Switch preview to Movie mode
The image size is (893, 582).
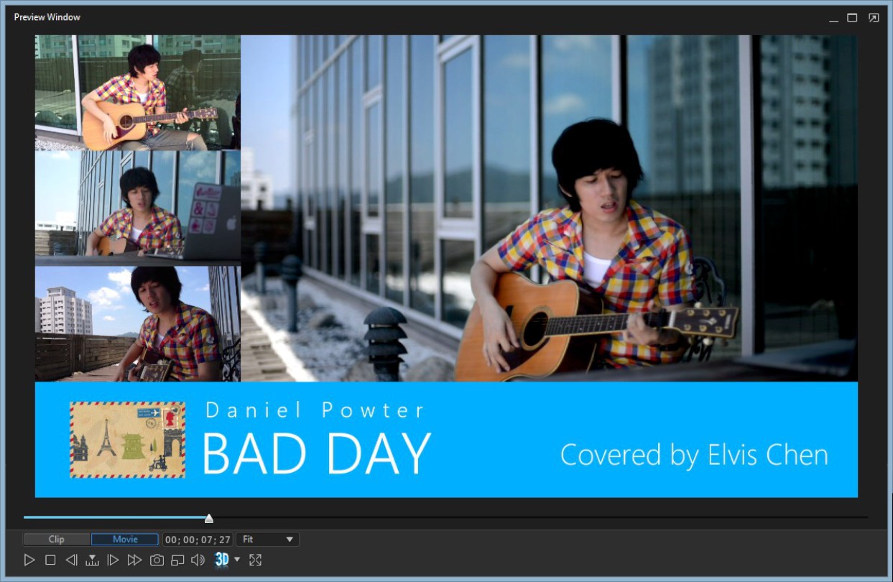(125, 540)
